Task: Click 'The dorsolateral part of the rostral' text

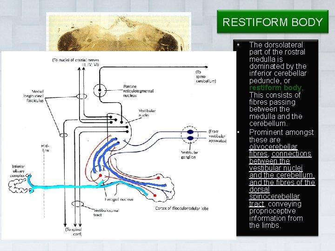Action: pyautogui.click(x=277, y=48)
